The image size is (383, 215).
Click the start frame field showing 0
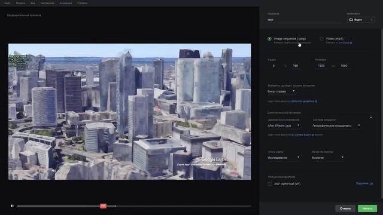point(273,66)
